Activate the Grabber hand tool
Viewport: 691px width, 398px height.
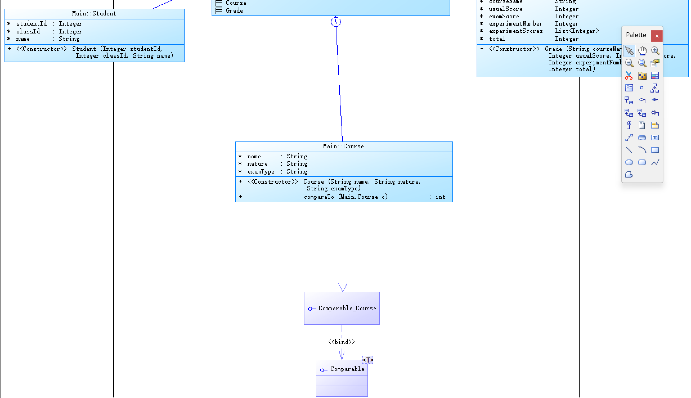pos(642,51)
